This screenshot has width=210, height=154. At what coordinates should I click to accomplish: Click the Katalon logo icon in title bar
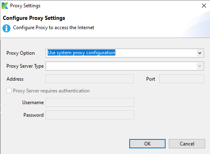5,6
